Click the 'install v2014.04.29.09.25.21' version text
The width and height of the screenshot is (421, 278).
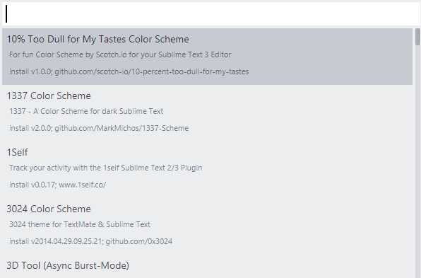[56, 241]
